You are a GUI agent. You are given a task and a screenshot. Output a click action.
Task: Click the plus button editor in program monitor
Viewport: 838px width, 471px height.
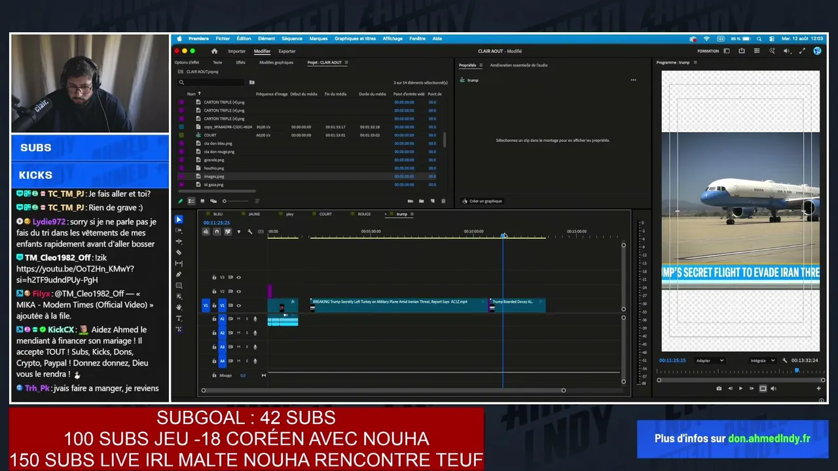coord(818,389)
